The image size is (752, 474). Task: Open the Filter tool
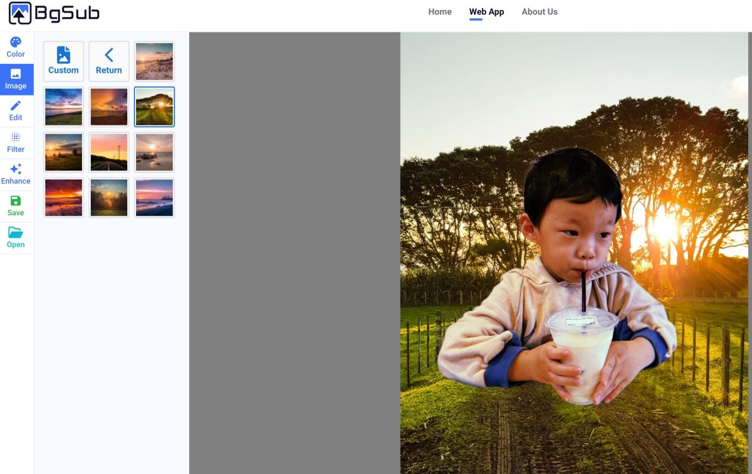click(x=16, y=143)
